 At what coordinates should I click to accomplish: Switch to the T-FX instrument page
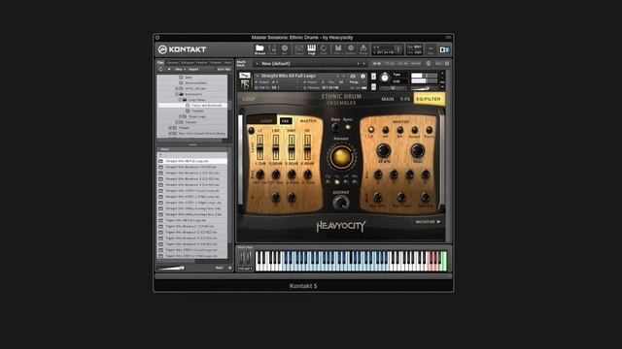(x=405, y=99)
